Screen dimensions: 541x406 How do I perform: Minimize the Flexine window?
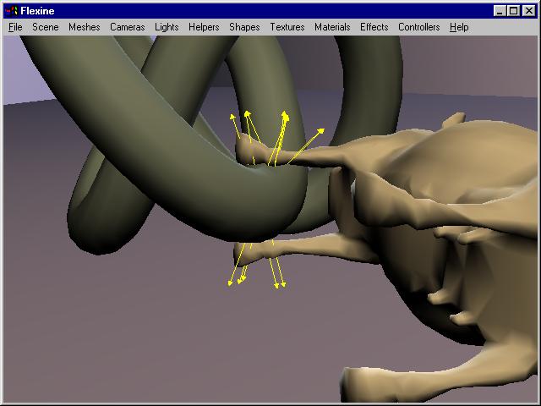[500, 11]
